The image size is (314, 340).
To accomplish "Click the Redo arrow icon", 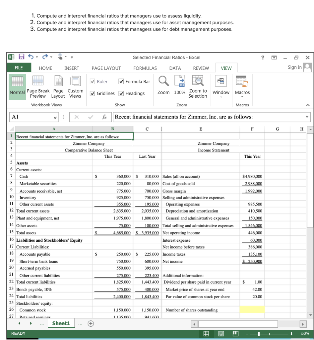I will coord(45,57).
